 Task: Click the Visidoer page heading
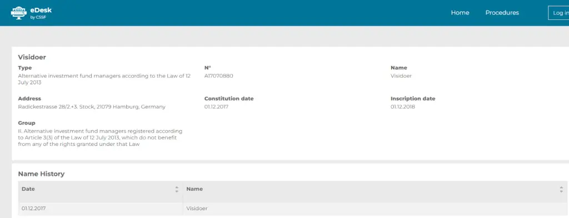[32, 57]
